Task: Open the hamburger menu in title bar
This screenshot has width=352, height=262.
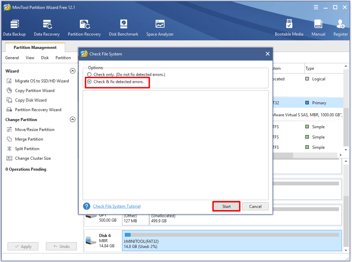Action: pyautogui.click(x=316, y=8)
